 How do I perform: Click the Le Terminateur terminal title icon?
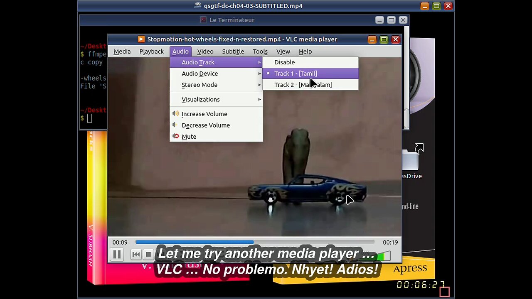pyautogui.click(x=203, y=20)
